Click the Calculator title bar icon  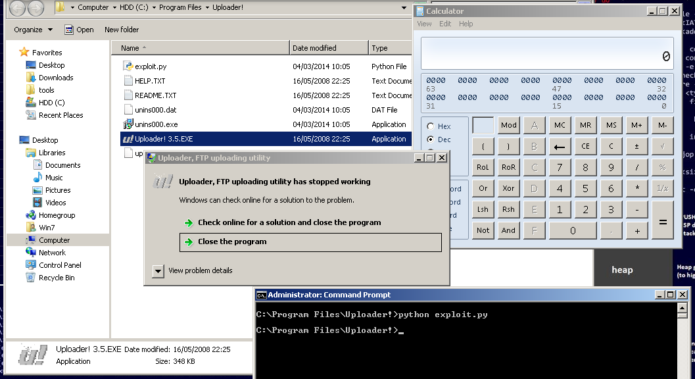(419, 11)
